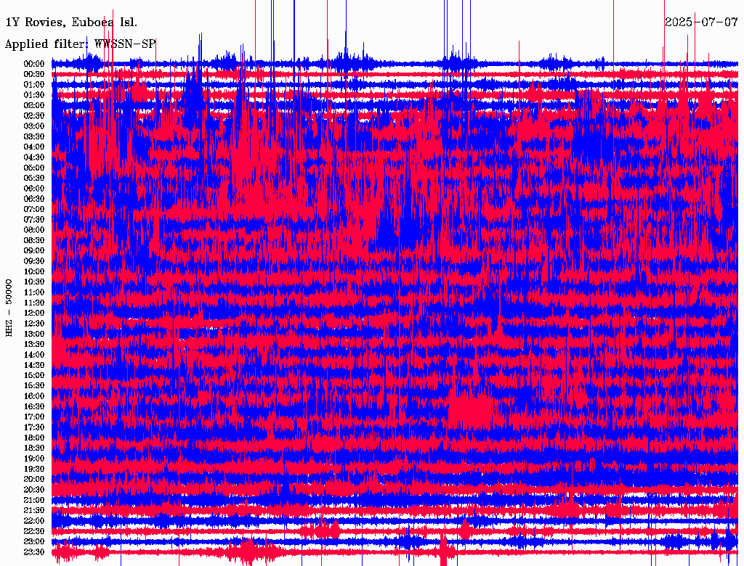Click the vertical HHZ - 50000 axis label
Screen dimensions: 744x566
(9, 307)
